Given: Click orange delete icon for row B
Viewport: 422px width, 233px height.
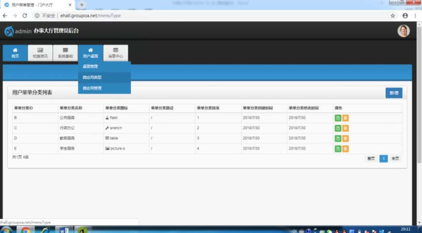Looking at the screenshot, I should [345, 118].
